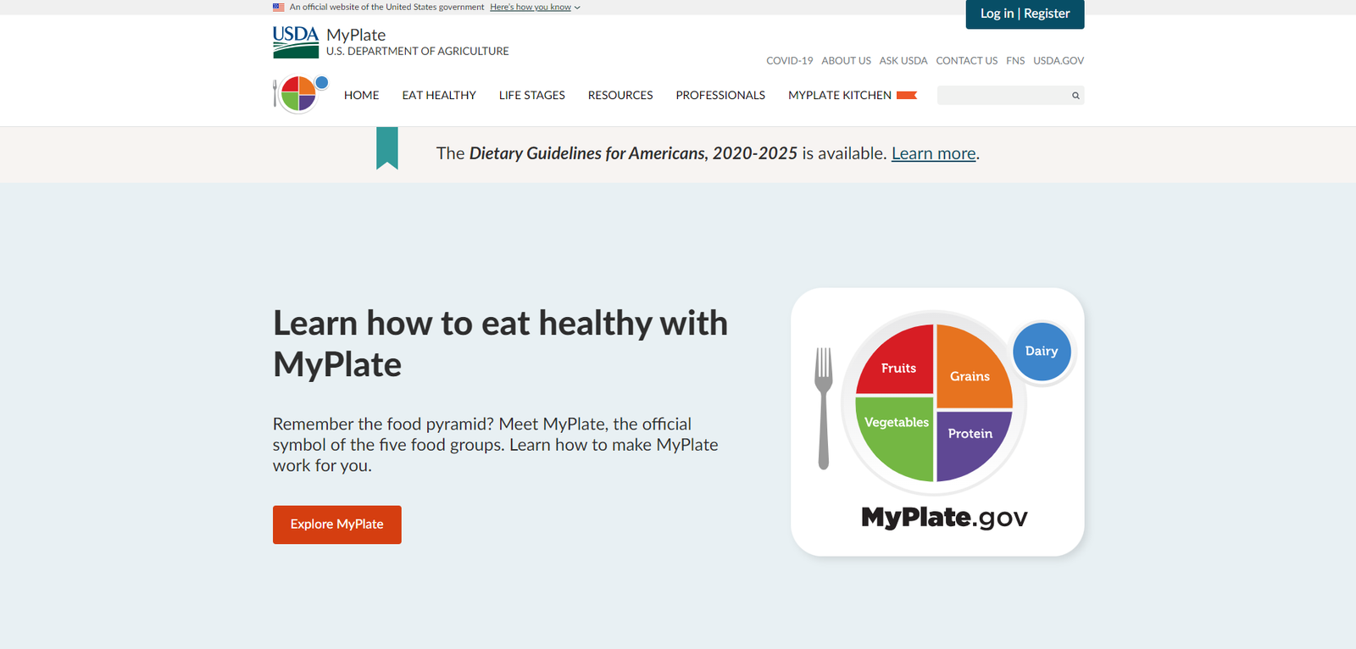This screenshot has height=649, width=1356.
Task: Open the Resources navigation menu
Action: pos(620,95)
